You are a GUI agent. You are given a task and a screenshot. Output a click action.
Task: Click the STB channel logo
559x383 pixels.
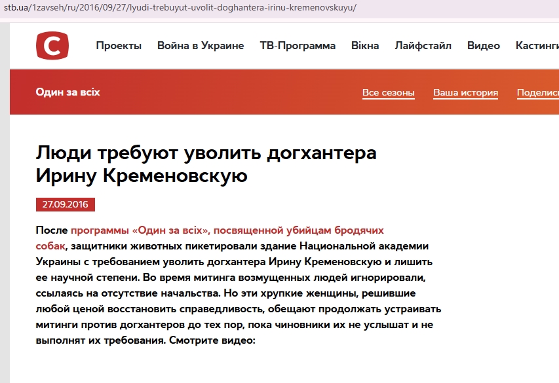tap(52, 46)
